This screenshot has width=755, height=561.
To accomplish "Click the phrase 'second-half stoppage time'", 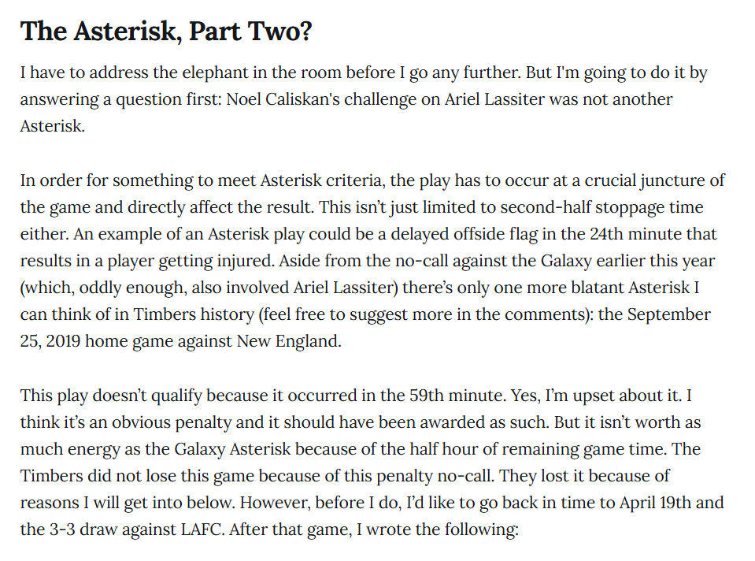I will tap(602, 207).
